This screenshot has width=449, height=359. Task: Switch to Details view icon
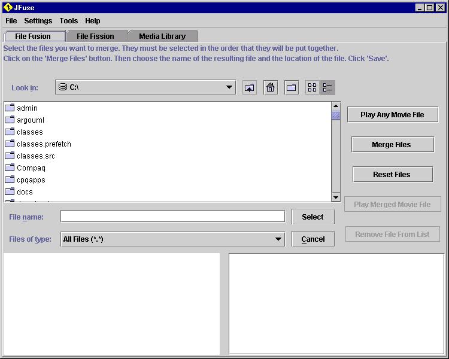click(327, 88)
